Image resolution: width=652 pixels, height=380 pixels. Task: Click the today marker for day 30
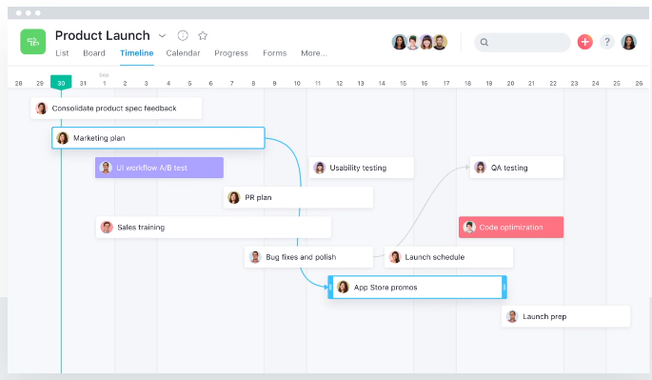[x=61, y=82]
